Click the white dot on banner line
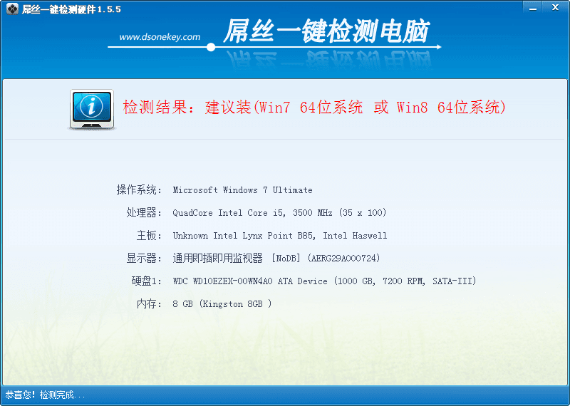 tap(211, 48)
